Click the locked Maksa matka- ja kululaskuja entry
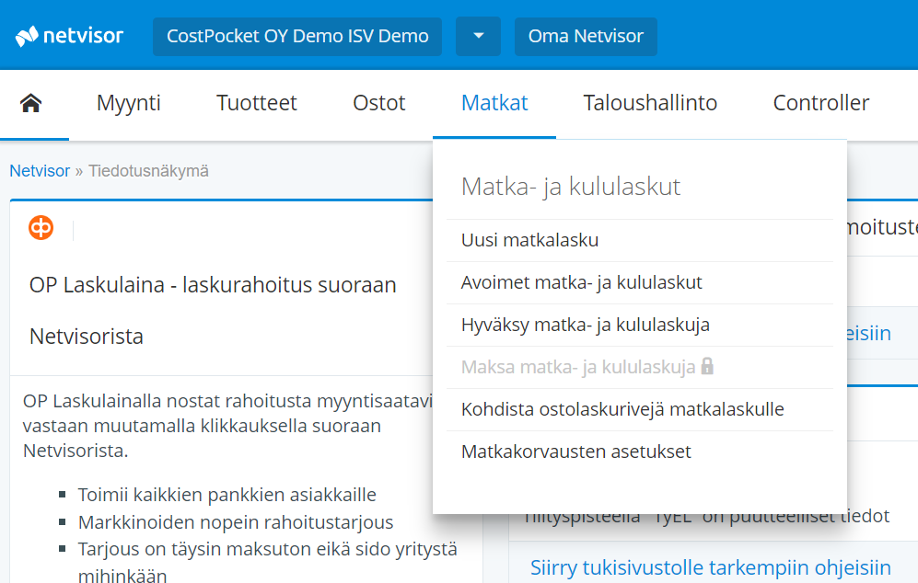Screen dimensions: 918x583 tap(639, 367)
